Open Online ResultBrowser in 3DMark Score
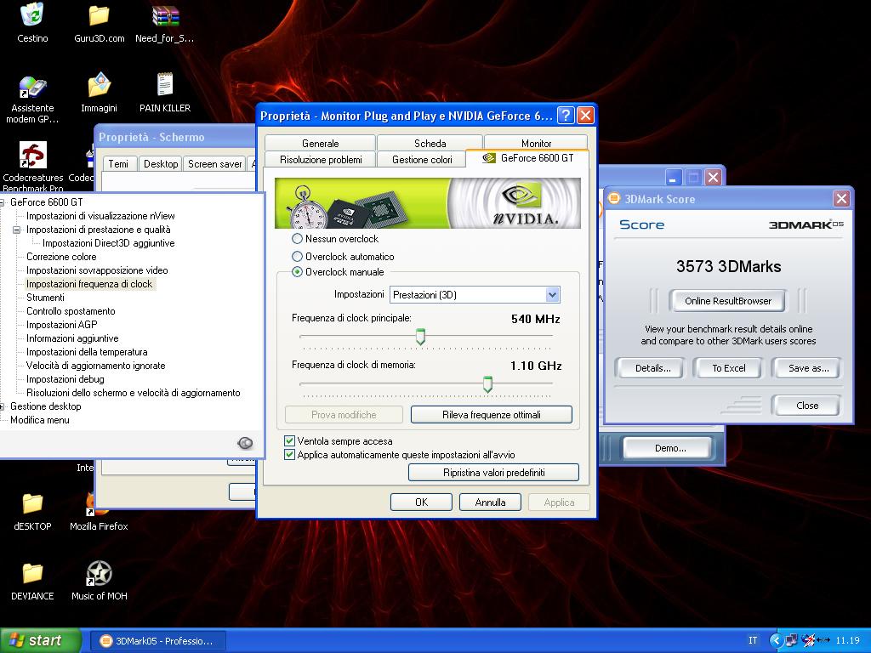 [728, 301]
